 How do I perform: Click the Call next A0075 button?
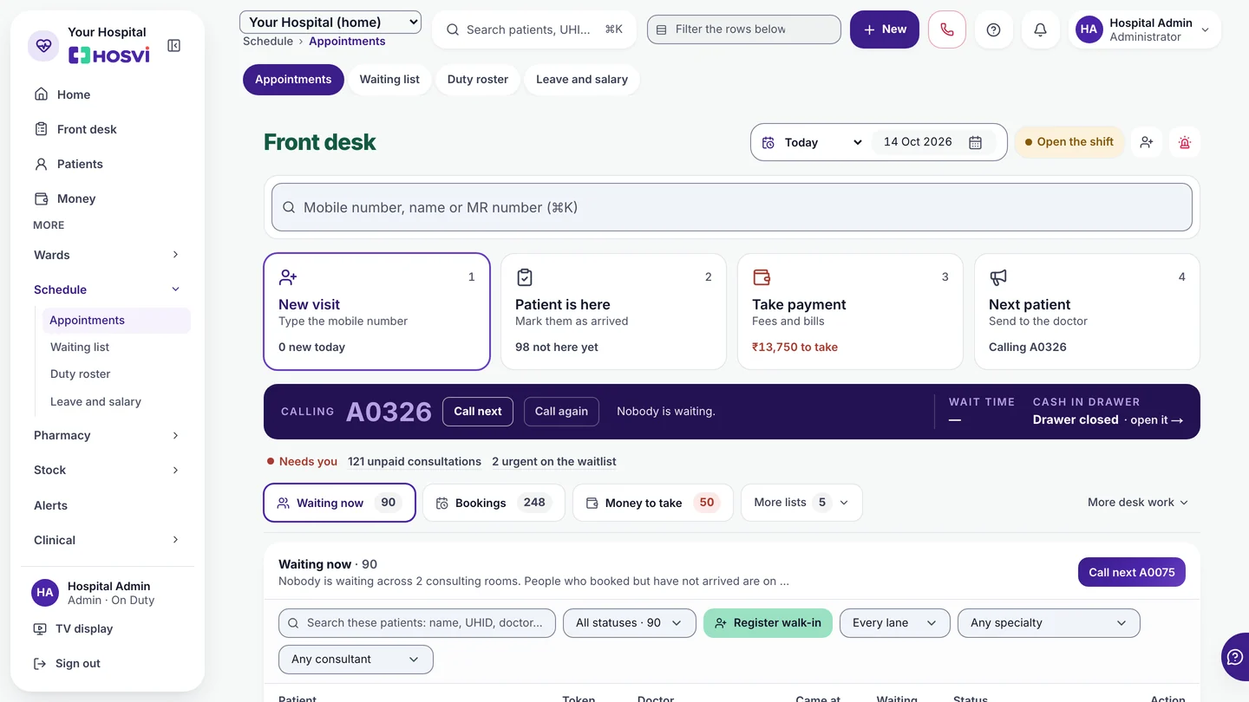pyautogui.click(x=1132, y=572)
